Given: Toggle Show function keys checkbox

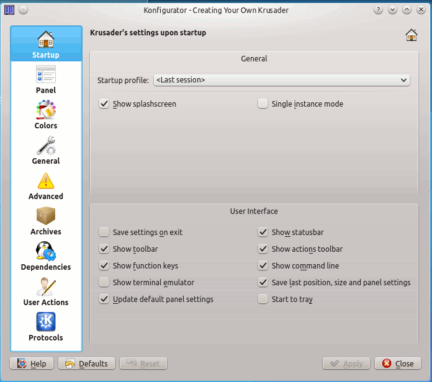Looking at the screenshot, I should [104, 265].
